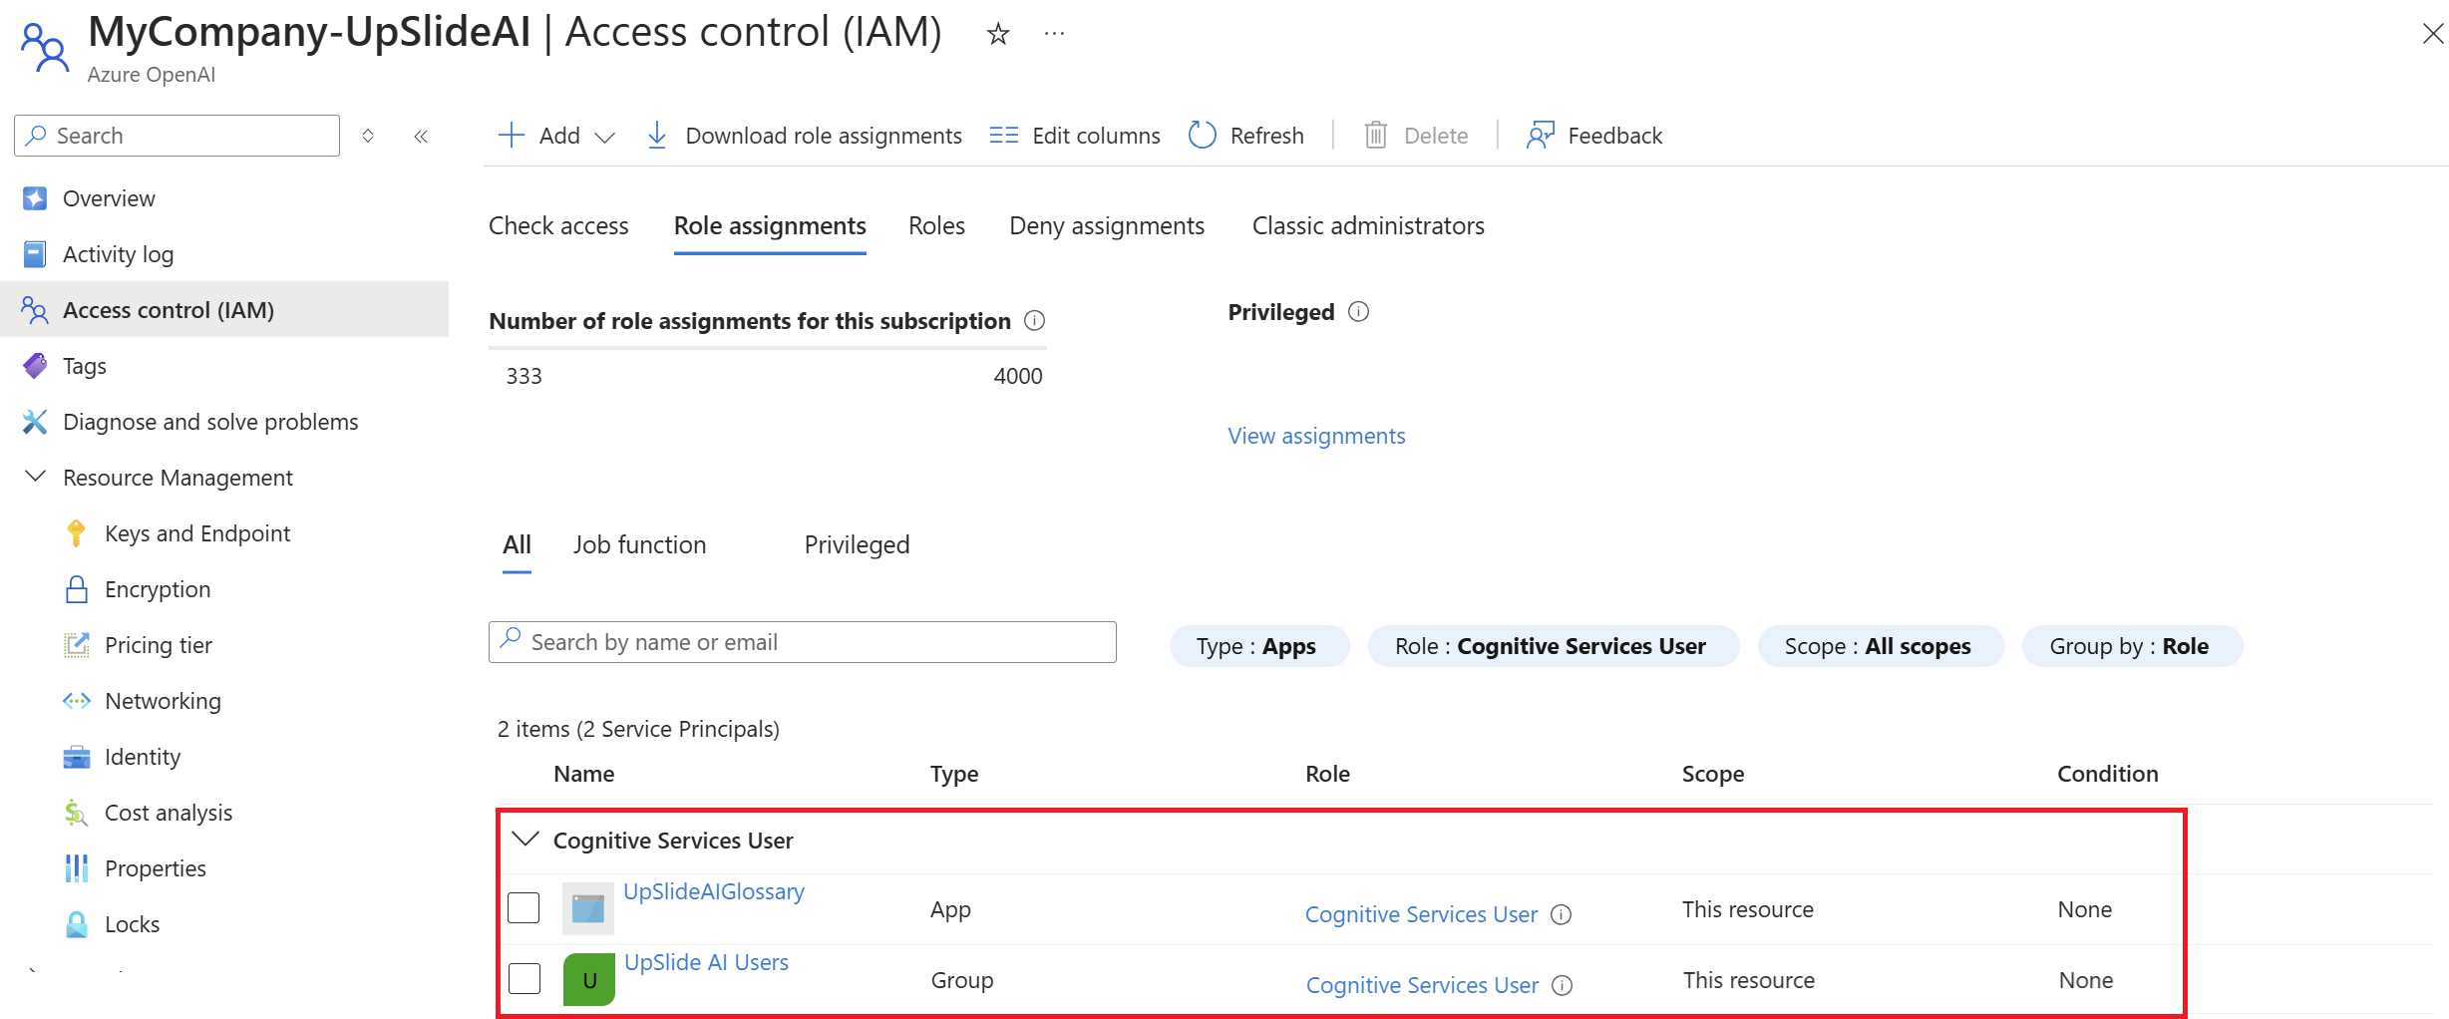The width and height of the screenshot is (2449, 1019).
Task: Sort by Type column header
Action: point(954,774)
